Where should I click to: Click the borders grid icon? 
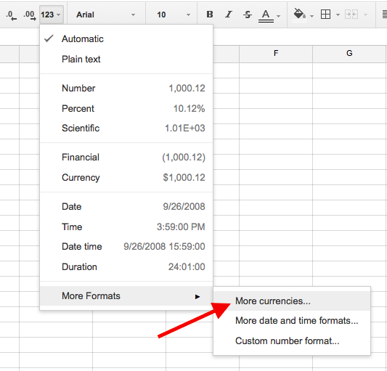pyautogui.click(x=325, y=15)
